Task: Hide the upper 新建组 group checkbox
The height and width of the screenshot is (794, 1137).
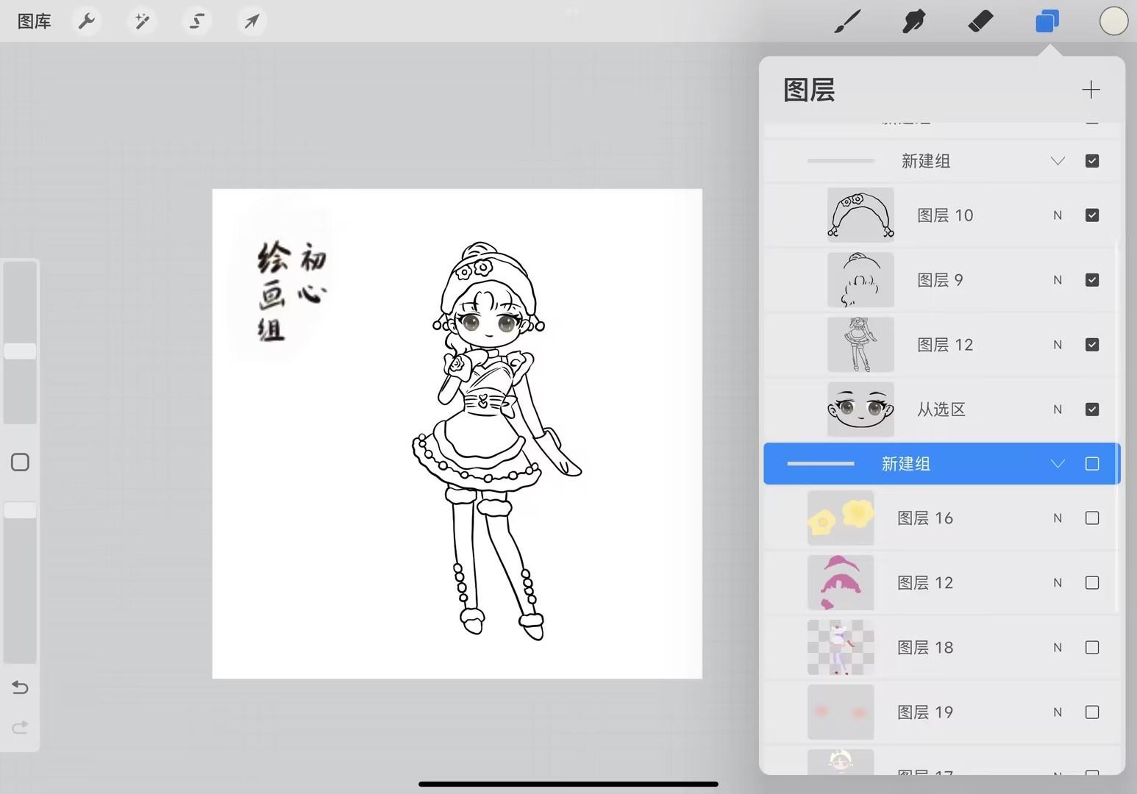Action: pos(1092,161)
